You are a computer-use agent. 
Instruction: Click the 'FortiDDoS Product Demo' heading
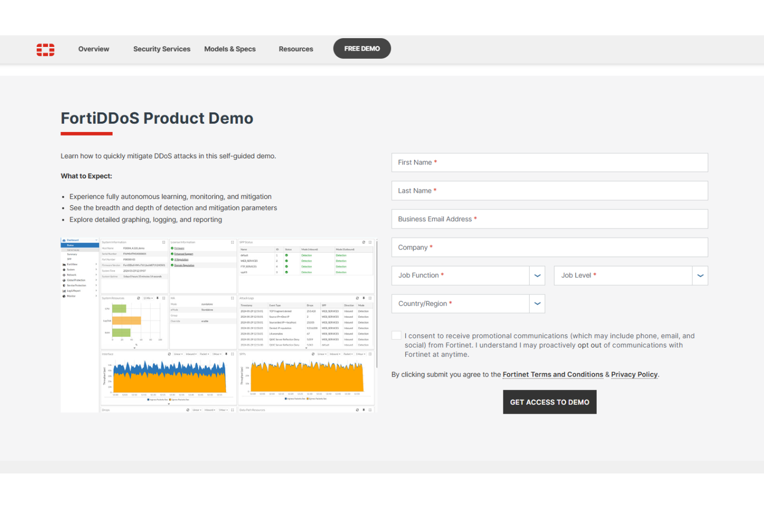tap(157, 118)
